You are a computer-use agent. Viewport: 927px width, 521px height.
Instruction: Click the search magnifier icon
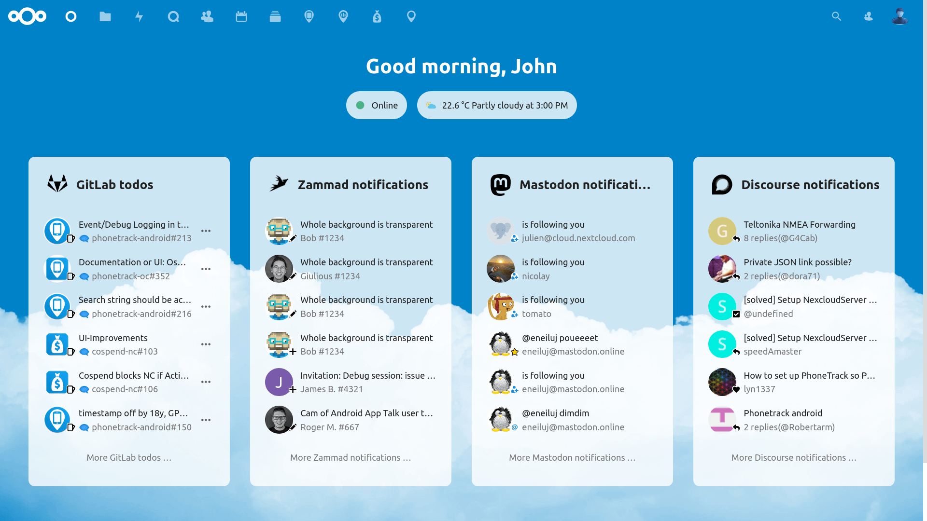[836, 16]
